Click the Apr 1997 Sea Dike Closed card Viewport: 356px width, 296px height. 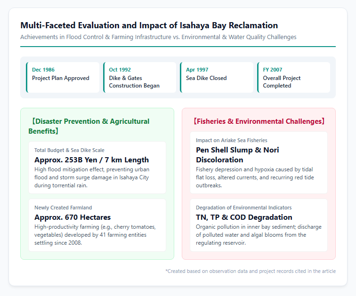point(217,77)
